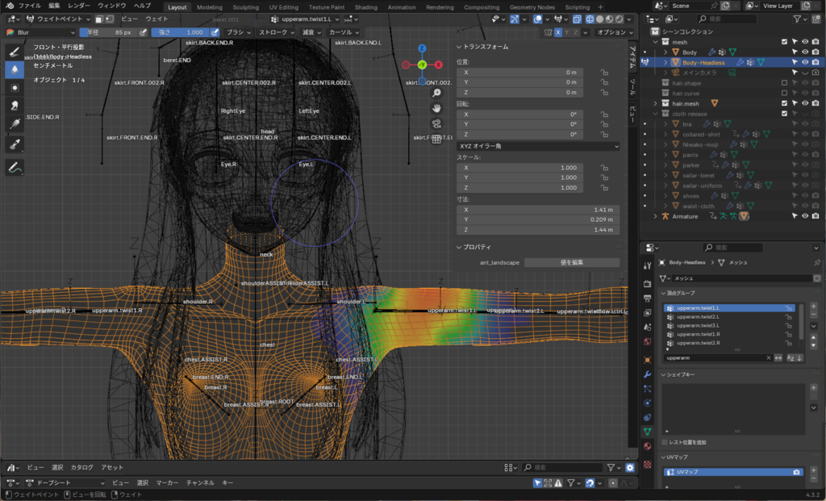Select the Annotate tool in left toolbar
This screenshot has width=826, height=501.
(15, 168)
